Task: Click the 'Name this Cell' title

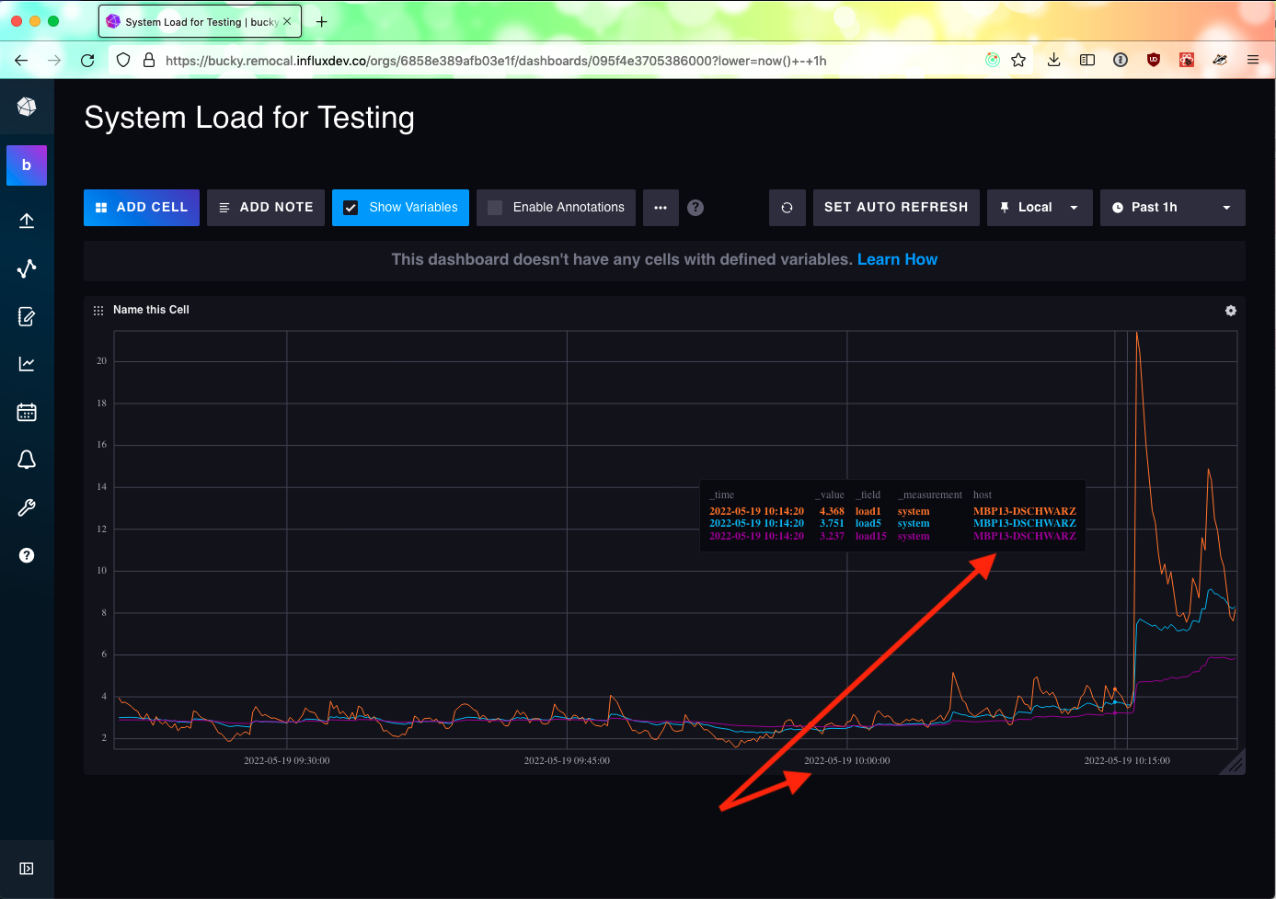Action: click(x=151, y=310)
